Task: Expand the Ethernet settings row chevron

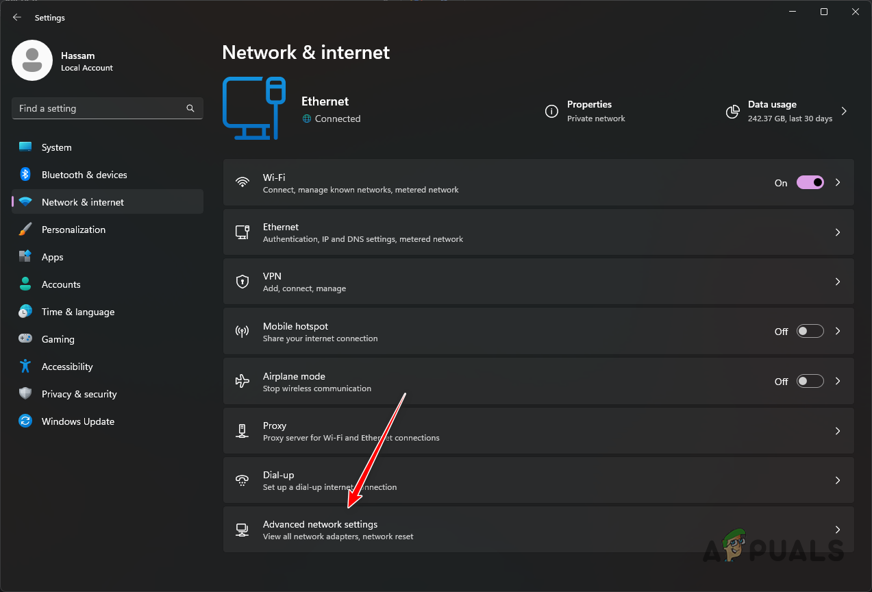Action: [837, 232]
